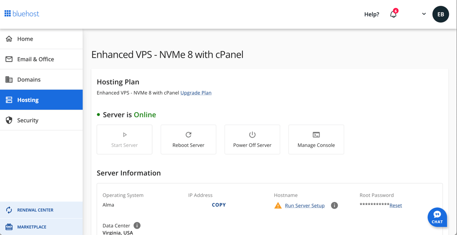The height and width of the screenshot is (235, 457).
Task: Click the Domains building icon
Action: coord(9,80)
